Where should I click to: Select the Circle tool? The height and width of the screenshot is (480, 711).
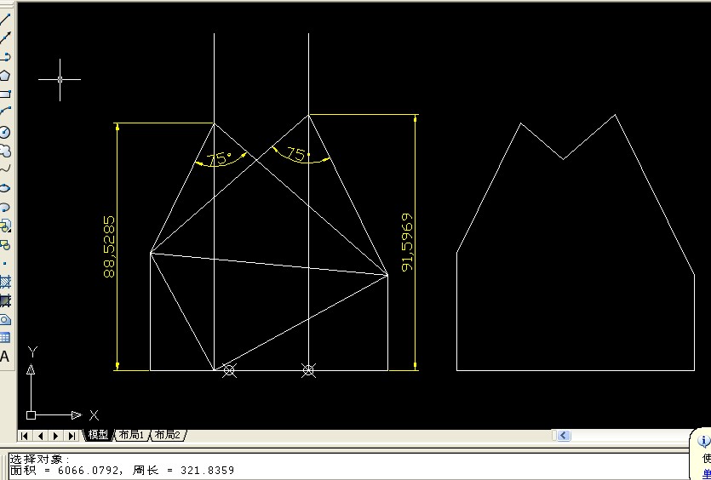coord(5,132)
